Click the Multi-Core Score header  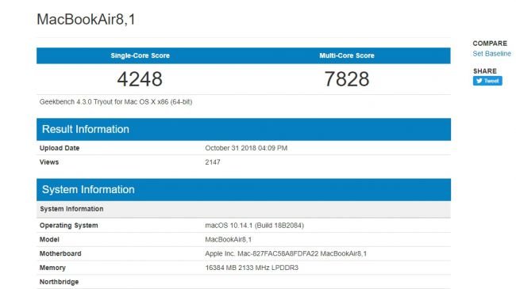coord(347,55)
